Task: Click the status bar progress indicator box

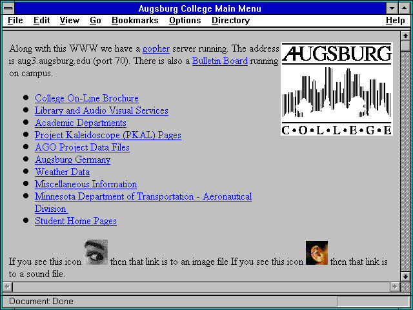Action: click(373, 302)
